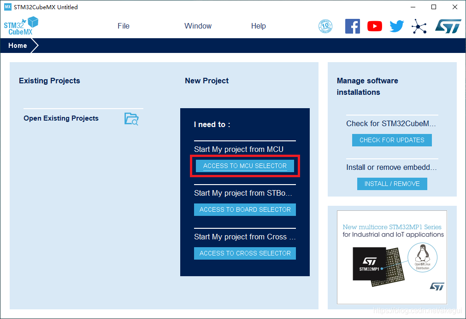This screenshot has width=466, height=319.
Task: Click CHECK FOR UPDATES button
Action: coord(392,140)
